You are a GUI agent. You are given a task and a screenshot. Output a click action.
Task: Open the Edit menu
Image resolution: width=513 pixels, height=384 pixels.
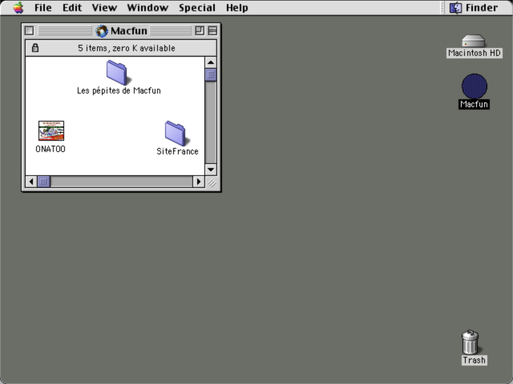(x=72, y=7)
